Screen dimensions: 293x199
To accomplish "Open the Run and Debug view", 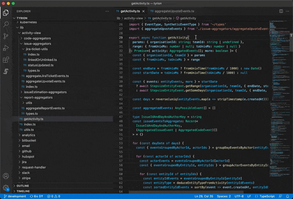I will point(6,48).
